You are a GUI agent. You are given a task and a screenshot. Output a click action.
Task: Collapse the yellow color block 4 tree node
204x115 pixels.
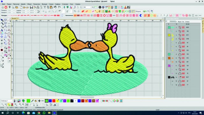click(x=167, y=35)
